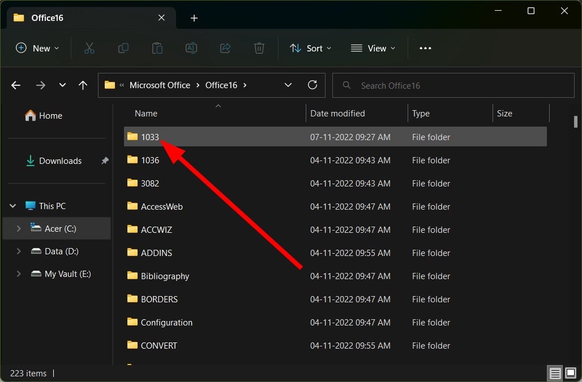Click the Share icon in toolbar
Viewport: 582px width, 382px height.
(x=225, y=48)
